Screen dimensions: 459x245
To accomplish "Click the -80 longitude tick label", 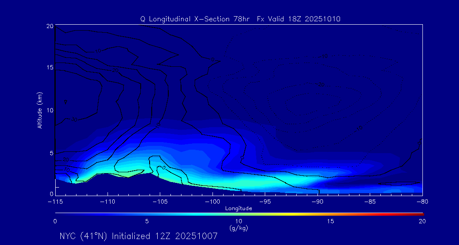I will 422,202.
